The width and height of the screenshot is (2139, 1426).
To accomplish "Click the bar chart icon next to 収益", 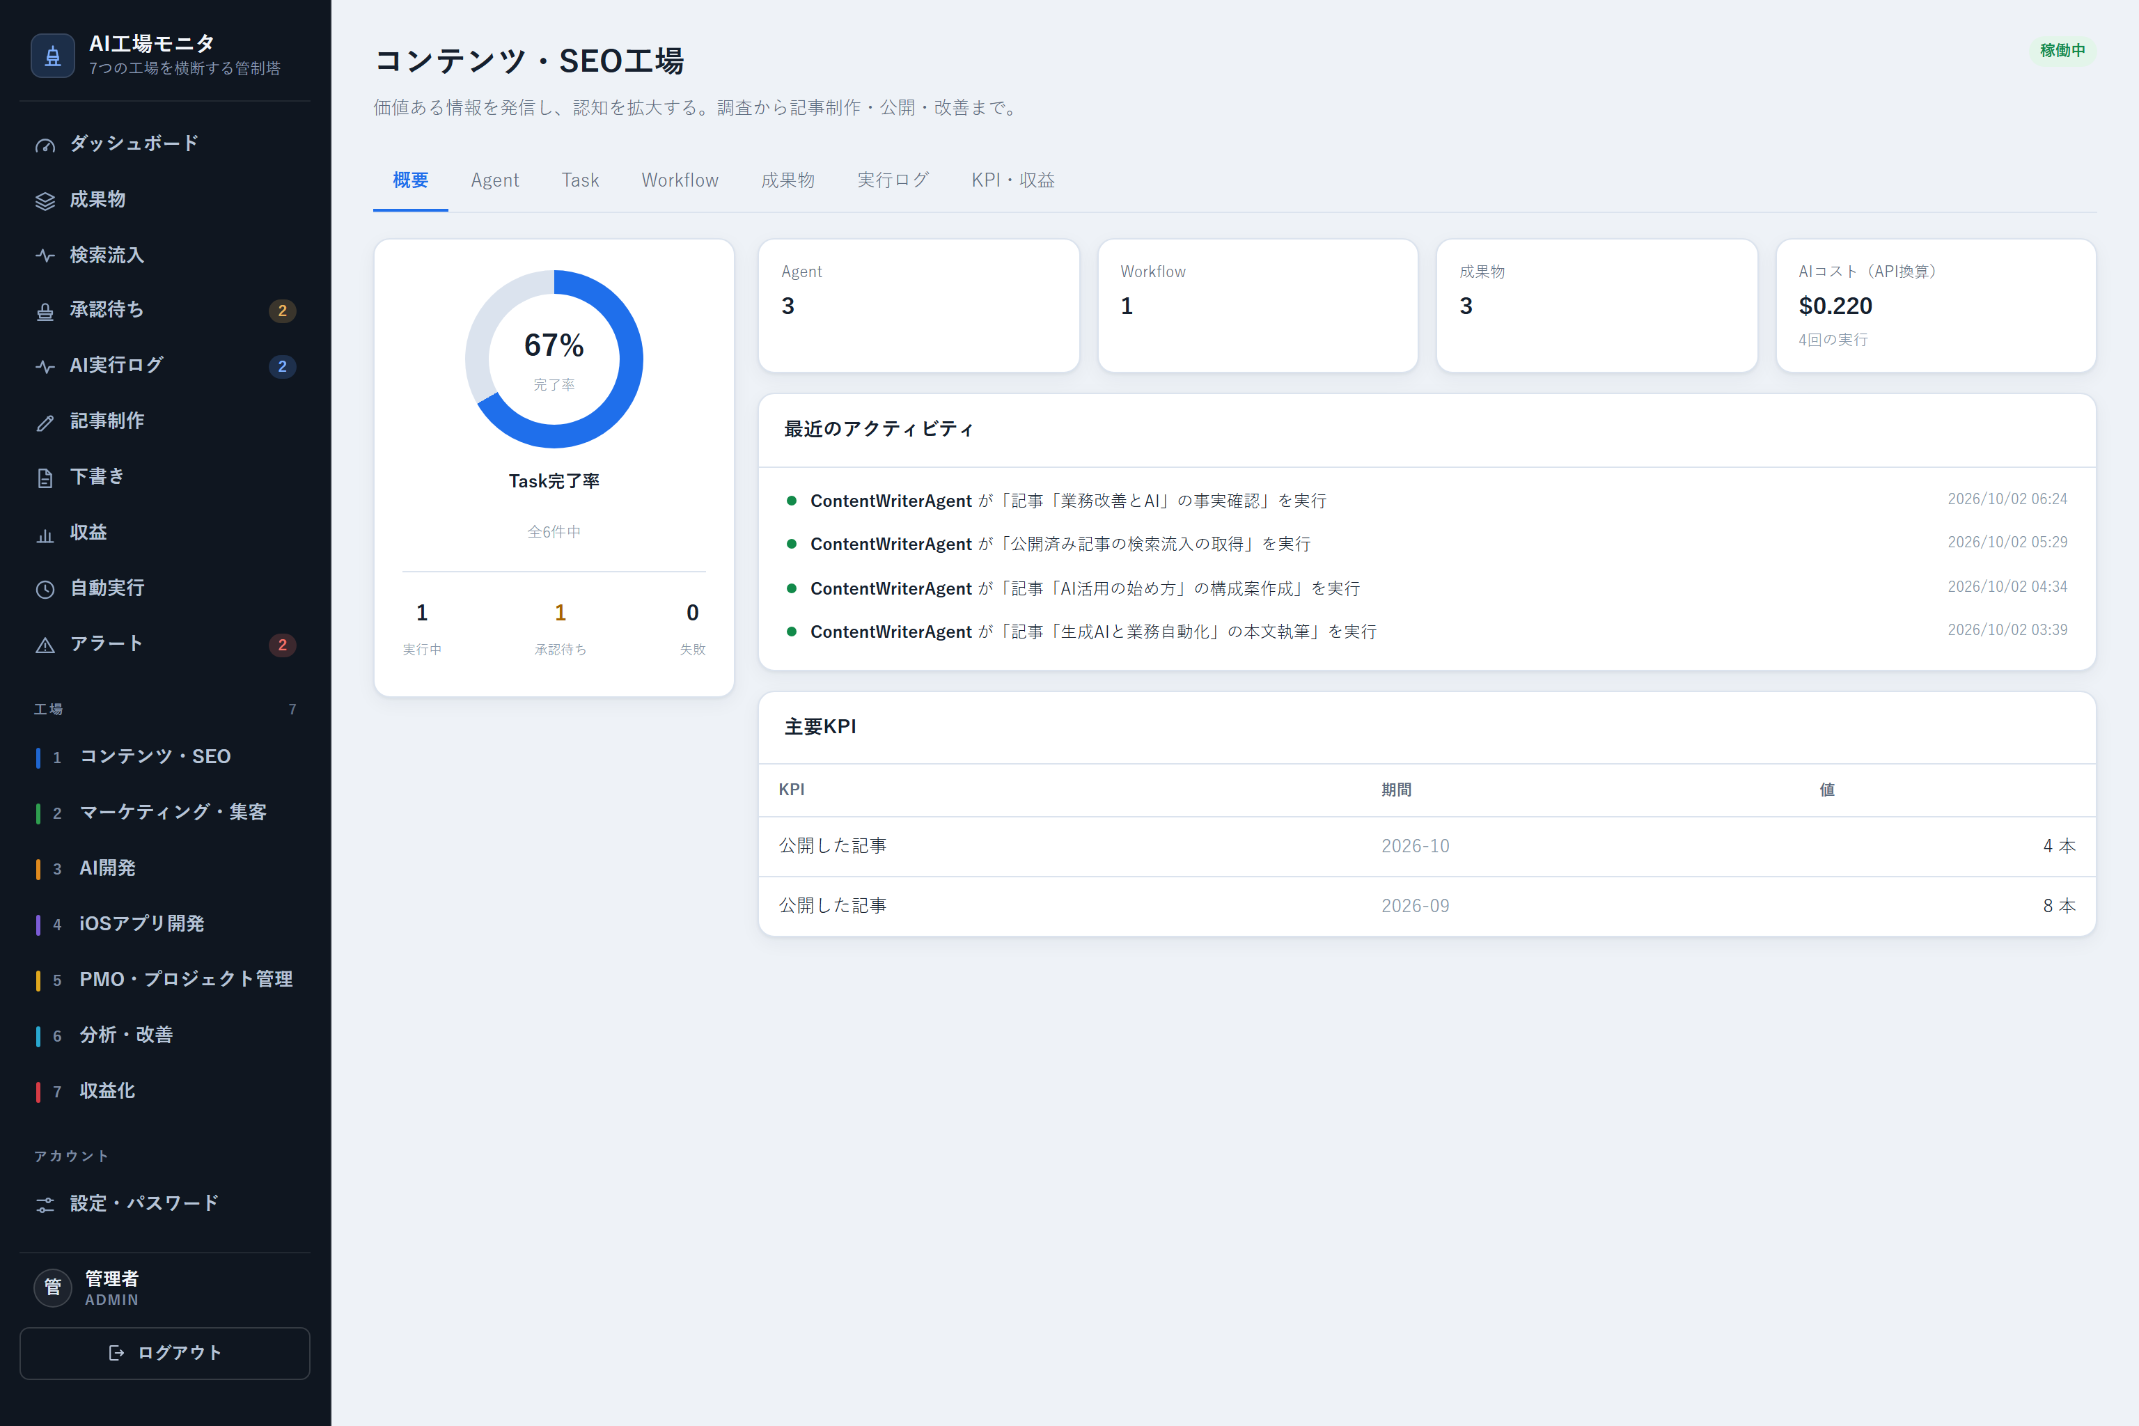I will (x=45, y=535).
